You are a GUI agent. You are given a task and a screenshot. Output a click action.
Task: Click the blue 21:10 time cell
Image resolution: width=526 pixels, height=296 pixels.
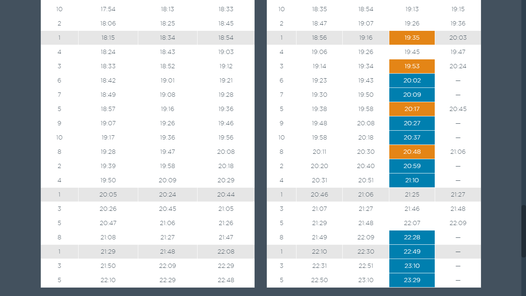coord(412,180)
